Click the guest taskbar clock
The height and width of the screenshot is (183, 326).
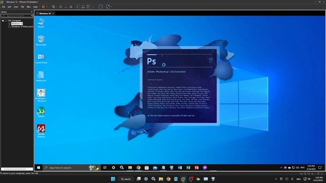pos(311,168)
